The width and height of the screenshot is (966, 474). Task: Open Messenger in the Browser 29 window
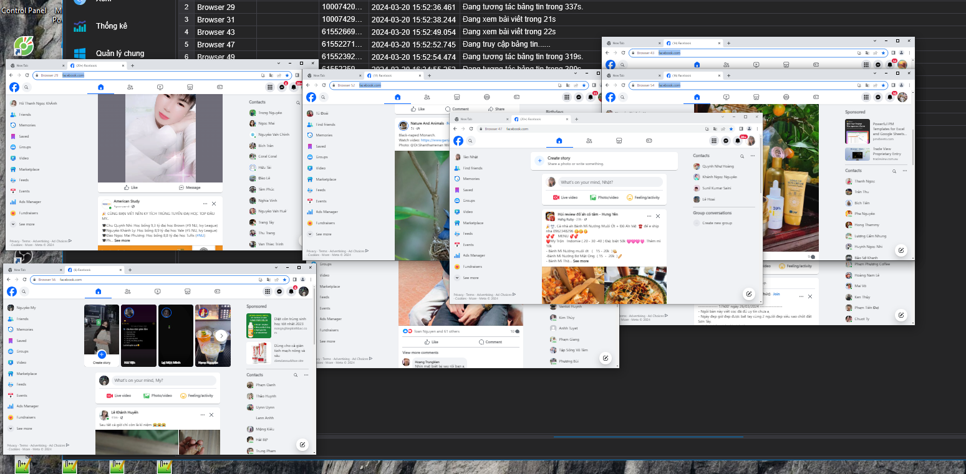click(x=282, y=87)
